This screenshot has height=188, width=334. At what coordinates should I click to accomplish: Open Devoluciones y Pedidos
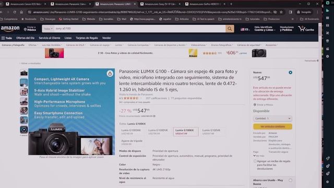287,29
